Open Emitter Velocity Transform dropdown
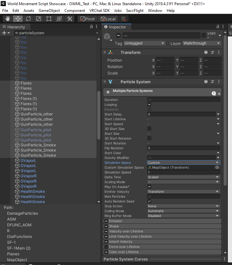232x265 pixels. point(184,191)
